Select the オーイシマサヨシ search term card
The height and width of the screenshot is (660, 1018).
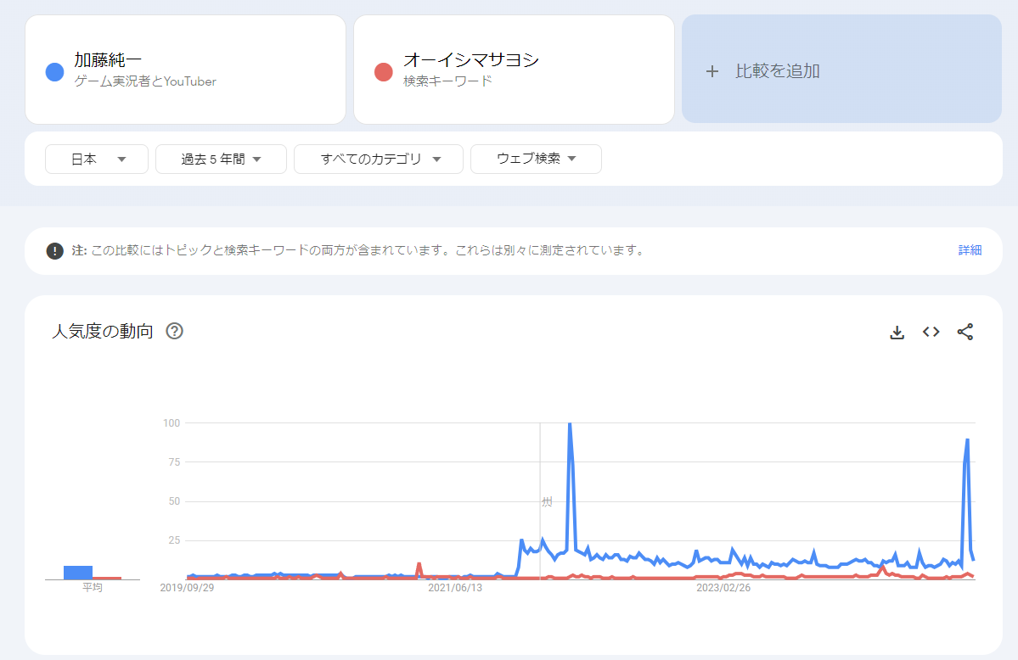pos(514,70)
